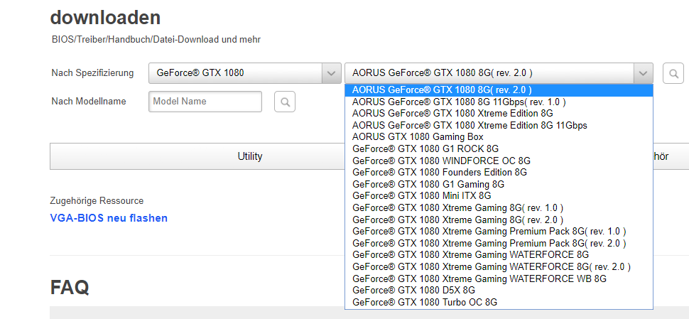Select AORUS GeForce GTX 1080 8G (rev. 2.0) option
Screen dimensions: 689x319
point(499,90)
